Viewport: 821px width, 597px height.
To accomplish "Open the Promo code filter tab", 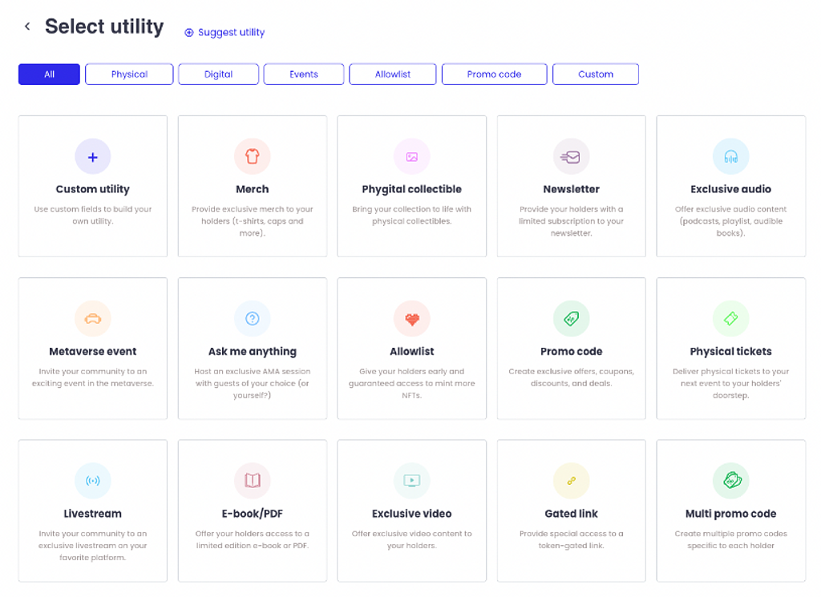I will pyautogui.click(x=494, y=75).
